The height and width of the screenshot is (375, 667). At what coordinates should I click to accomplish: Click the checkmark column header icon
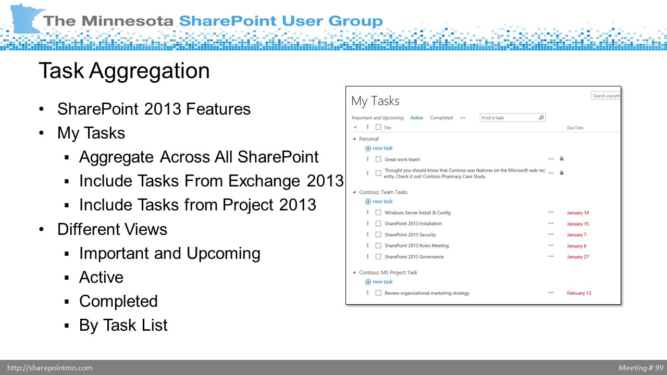(x=355, y=127)
